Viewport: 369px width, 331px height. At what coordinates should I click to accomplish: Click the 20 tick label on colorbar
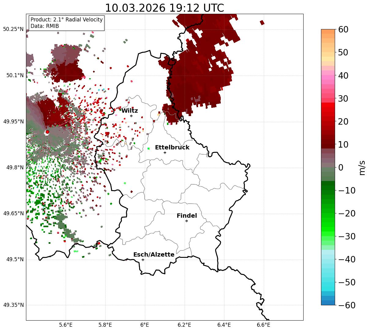pyautogui.click(x=344, y=121)
